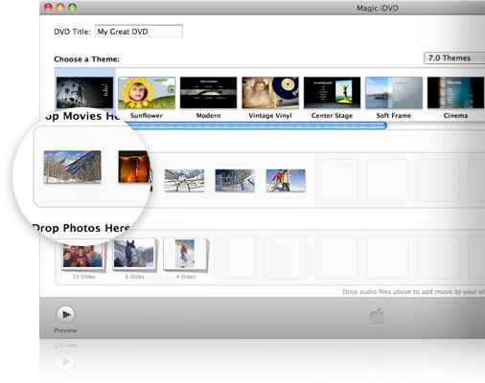Open the 6 Slides horse slideshow

[x=134, y=255]
